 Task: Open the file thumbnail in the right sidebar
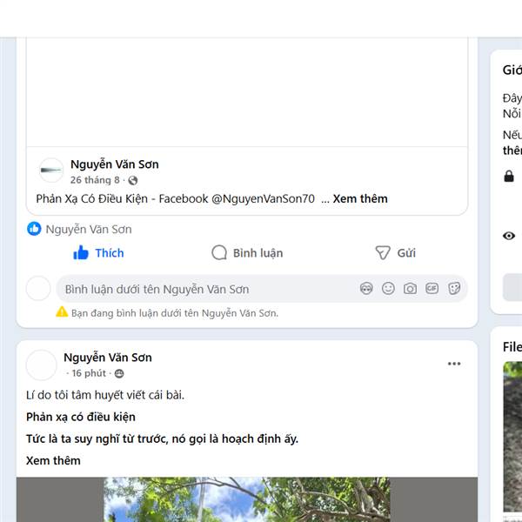tap(512, 436)
